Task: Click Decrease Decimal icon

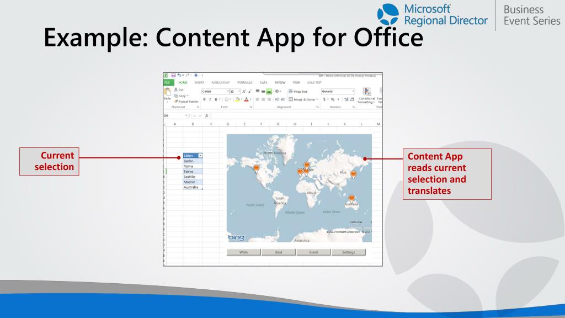Action: pos(352,99)
